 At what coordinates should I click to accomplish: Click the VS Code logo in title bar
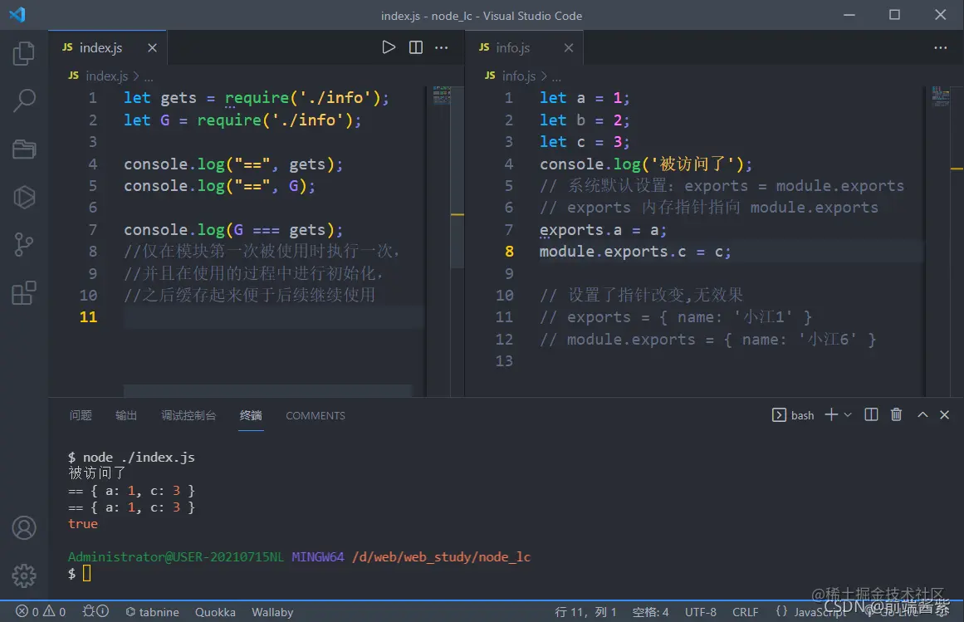(17, 14)
